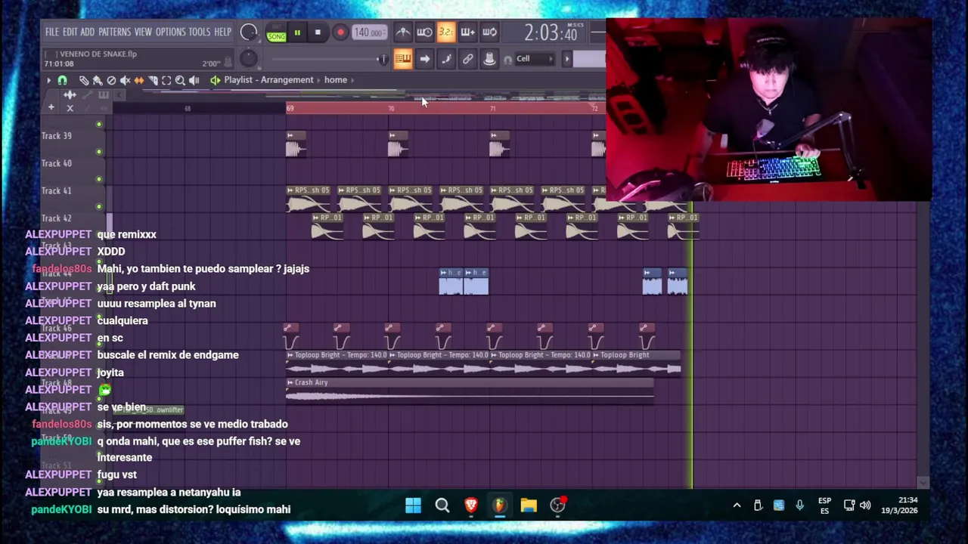This screenshot has width=968, height=544.
Task: Toggle the 3-2-1 recording countdown
Action: point(446,32)
